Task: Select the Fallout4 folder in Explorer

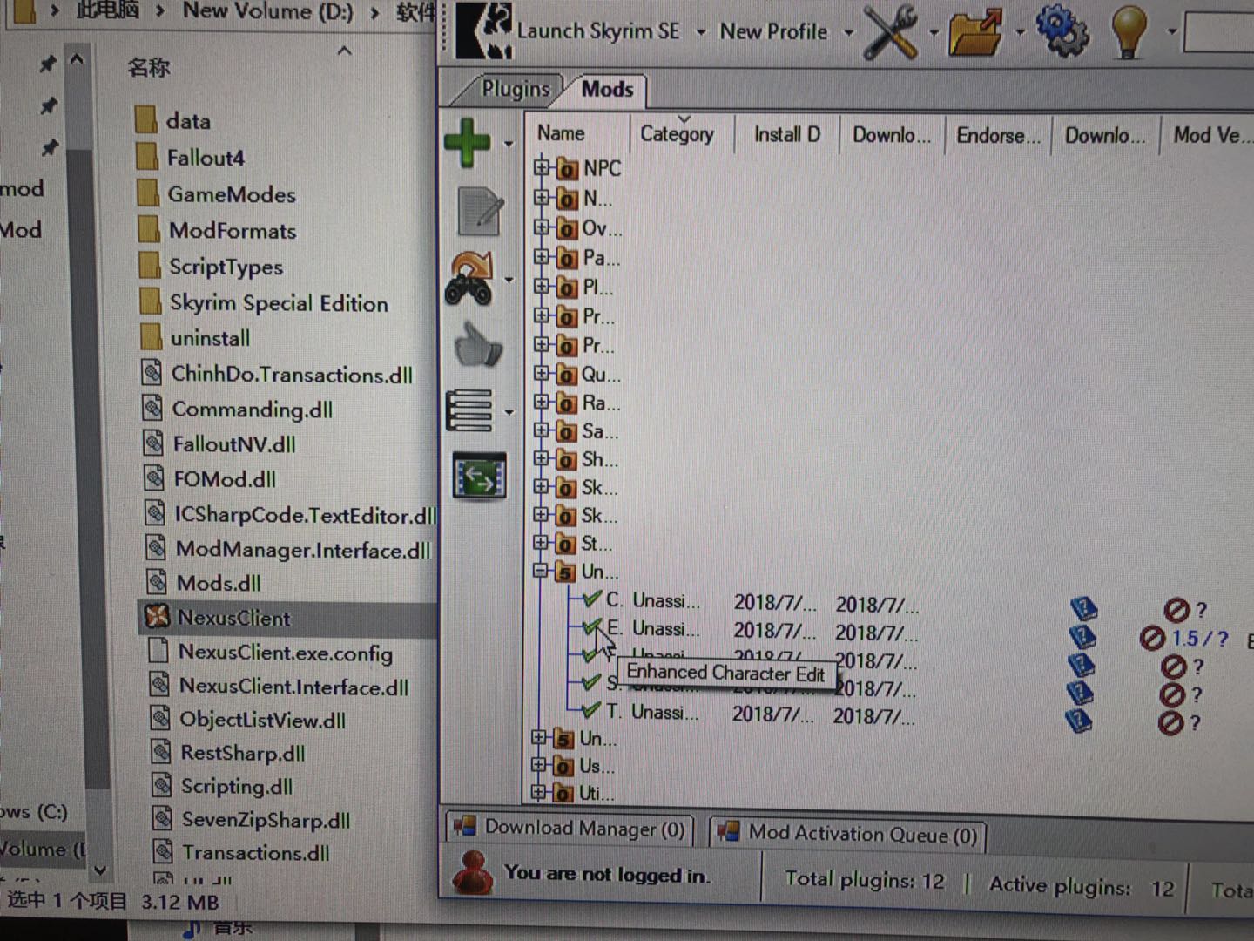Action: click(x=191, y=158)
